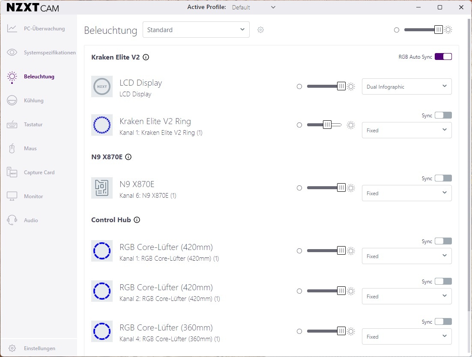Disable the RGB Auto Sync toggle
The width and height of the screenshot is (472, 357).
(443, 57)
